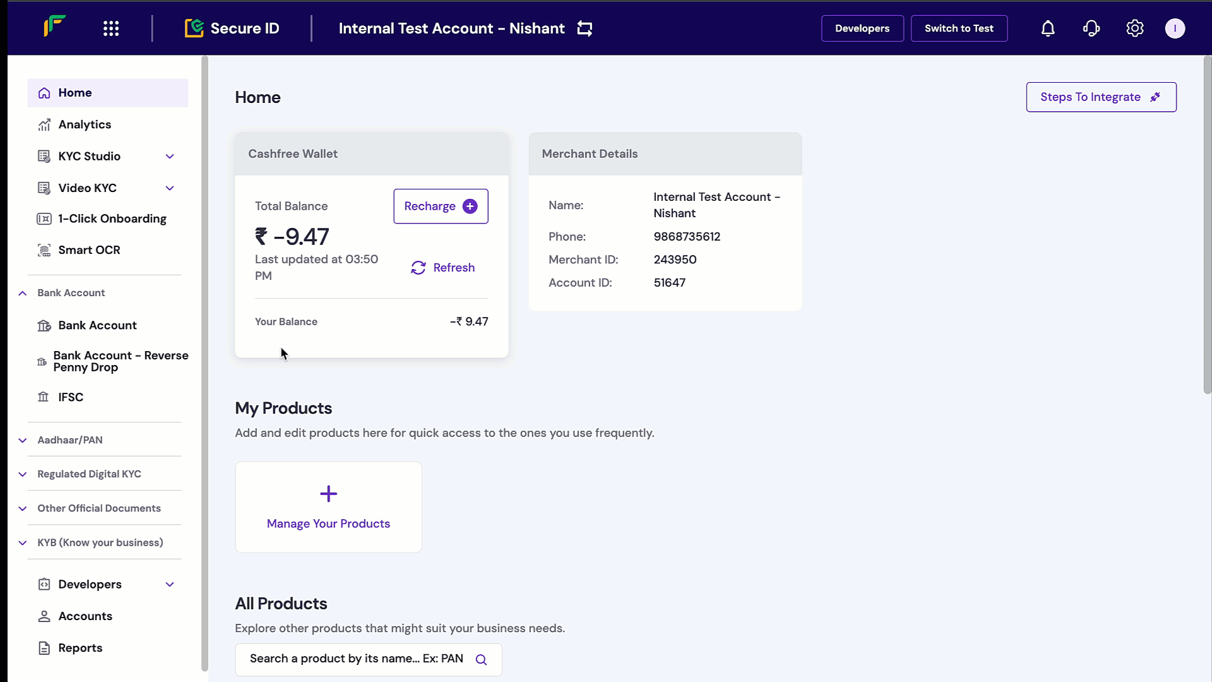Click the plus icon in Manage Your Products
The height and width of the screenshot is (682, 1212).
tap(328, 494)
